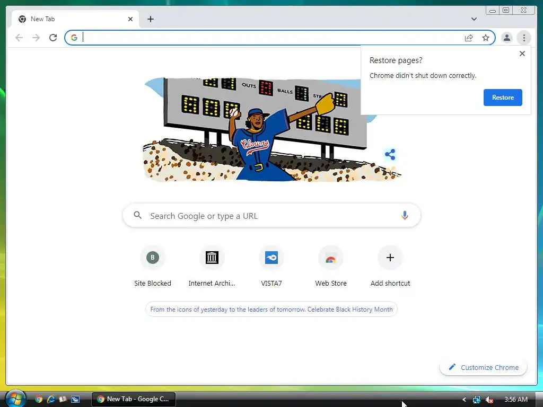Launch Chrome from the Quick Launch bar

(39, 399)
